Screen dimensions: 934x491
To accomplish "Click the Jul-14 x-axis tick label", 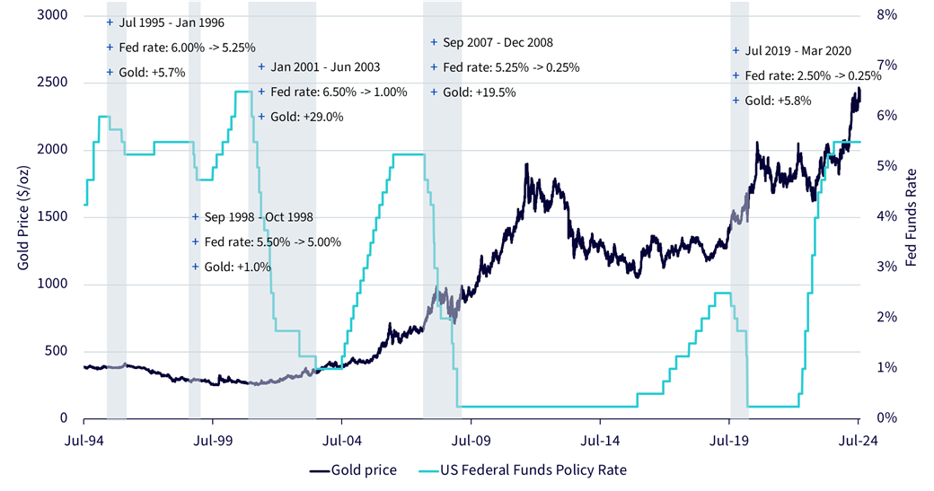I will (600, 441).
